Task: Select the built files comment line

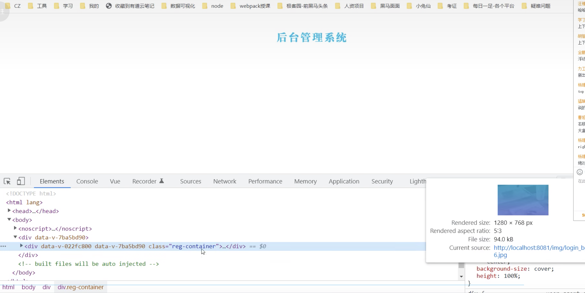Action: (88, 264)
